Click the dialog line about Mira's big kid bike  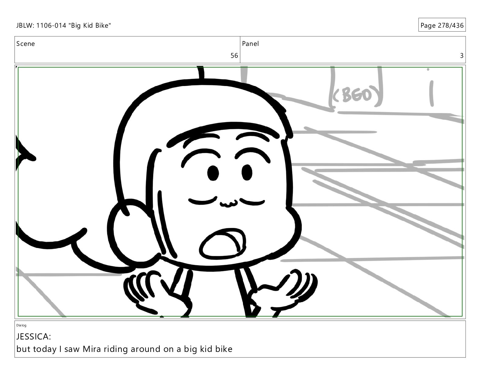[x=124, y=349]
